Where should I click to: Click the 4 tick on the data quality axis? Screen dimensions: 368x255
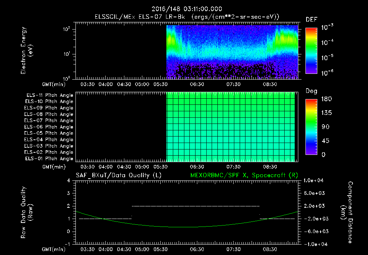pos(68,181)
